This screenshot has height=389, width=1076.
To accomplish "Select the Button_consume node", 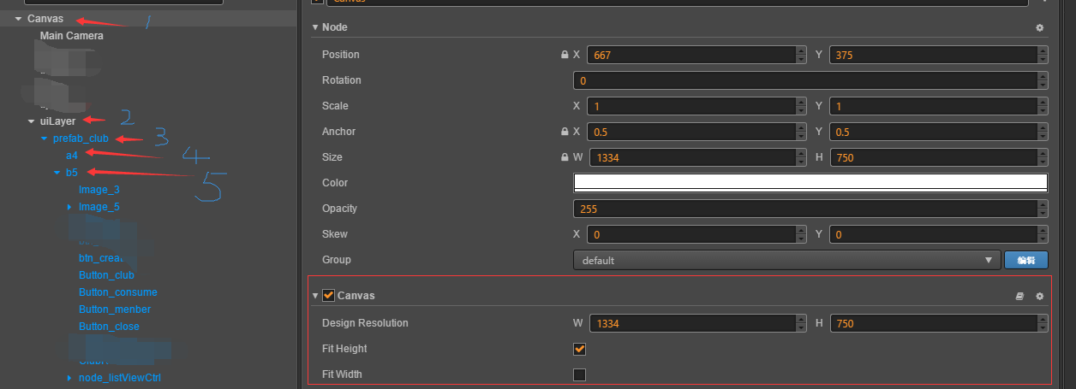I will point(118,292).
